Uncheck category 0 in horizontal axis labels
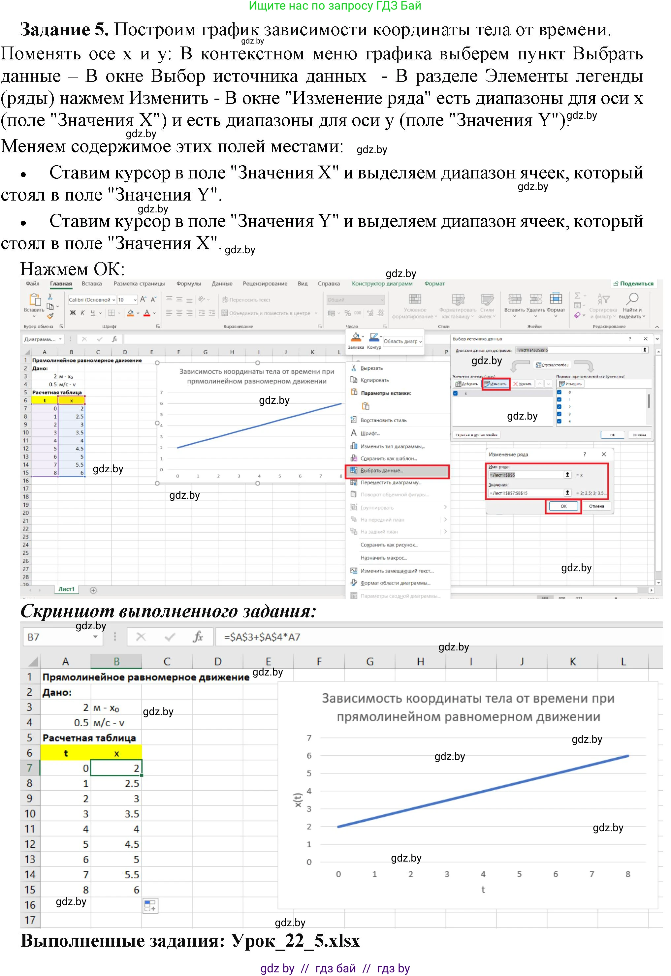 559,393
